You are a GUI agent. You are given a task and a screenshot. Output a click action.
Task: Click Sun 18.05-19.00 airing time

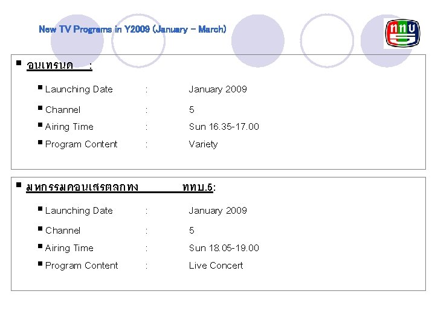click(224, 248)
